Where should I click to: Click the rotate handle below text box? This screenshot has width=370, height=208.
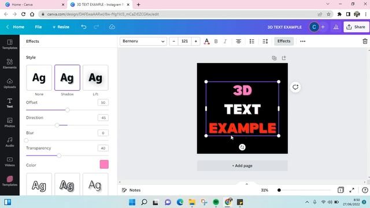coord(242,147)
